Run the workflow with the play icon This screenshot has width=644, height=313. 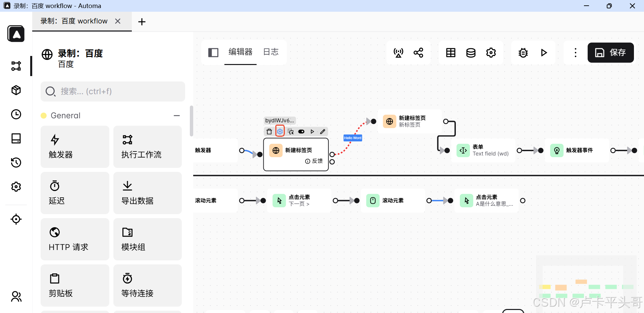[x=544, y=53]
